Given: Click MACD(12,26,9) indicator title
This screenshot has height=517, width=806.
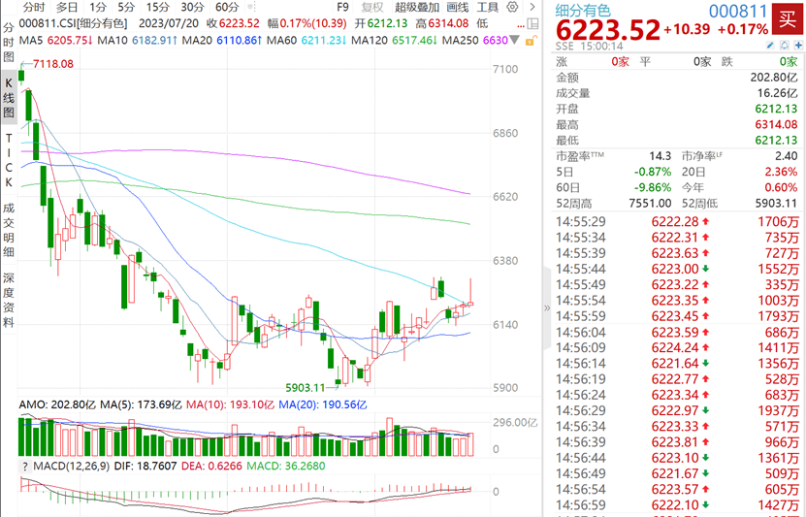Looking at the screenshot, I should [72, 467].
